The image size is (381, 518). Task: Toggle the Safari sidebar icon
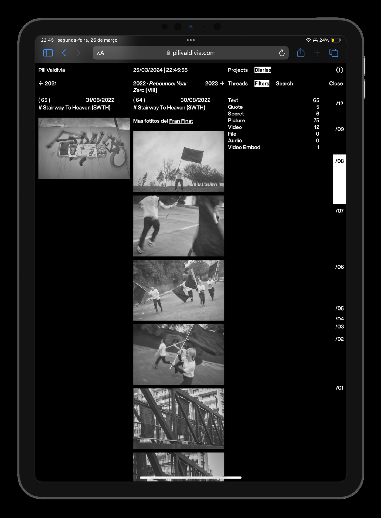[48, 53]
